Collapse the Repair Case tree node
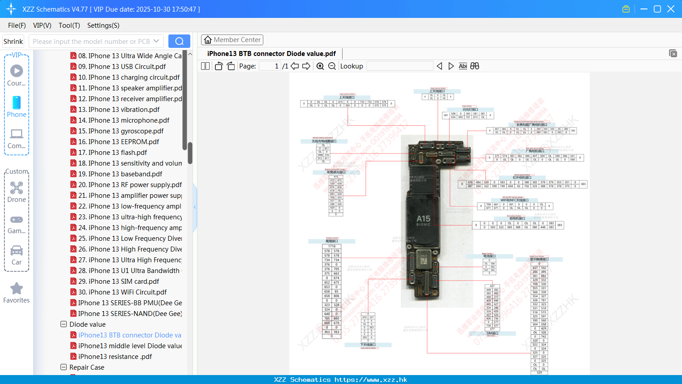The width and height of the screenshot is (682, 384). (64, 367)
